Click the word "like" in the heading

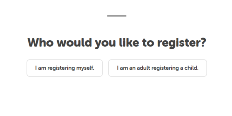[x=129, y=43]
